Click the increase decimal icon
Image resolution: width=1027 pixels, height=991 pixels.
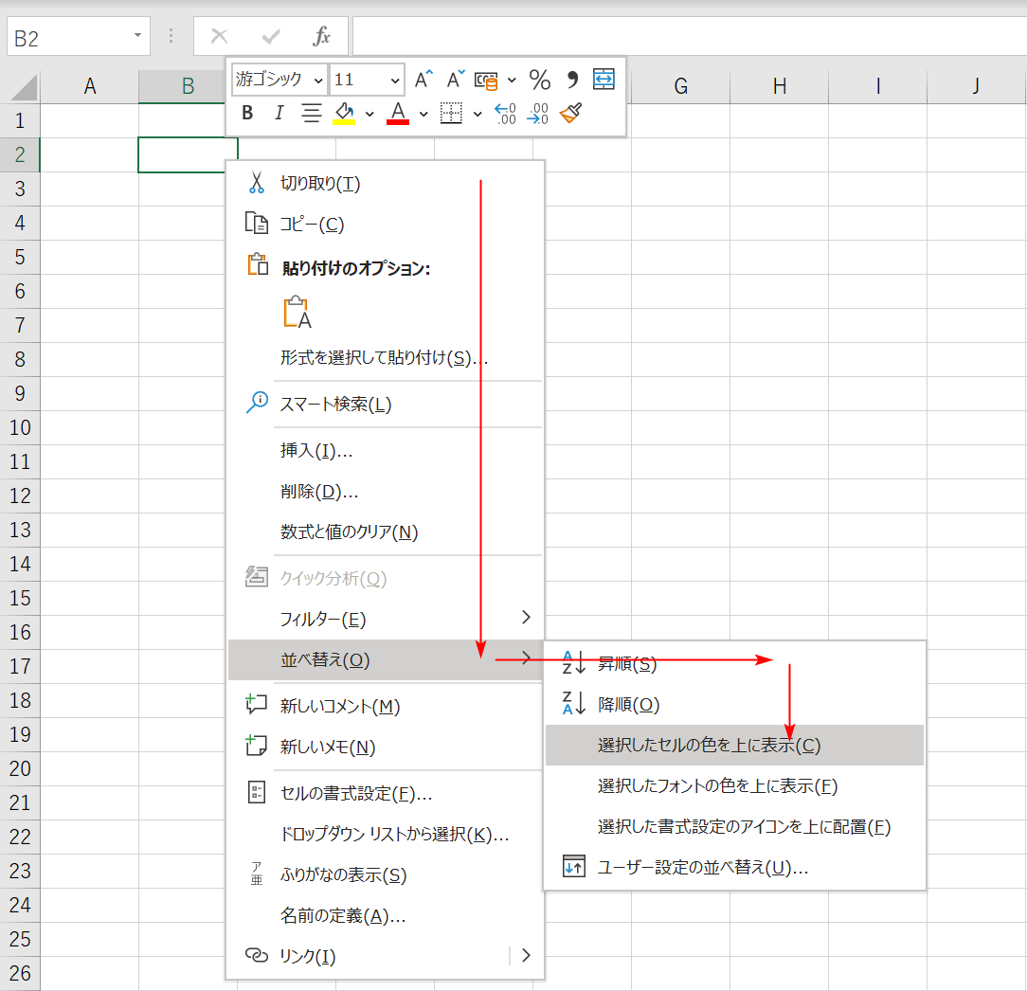pos(506,114)
